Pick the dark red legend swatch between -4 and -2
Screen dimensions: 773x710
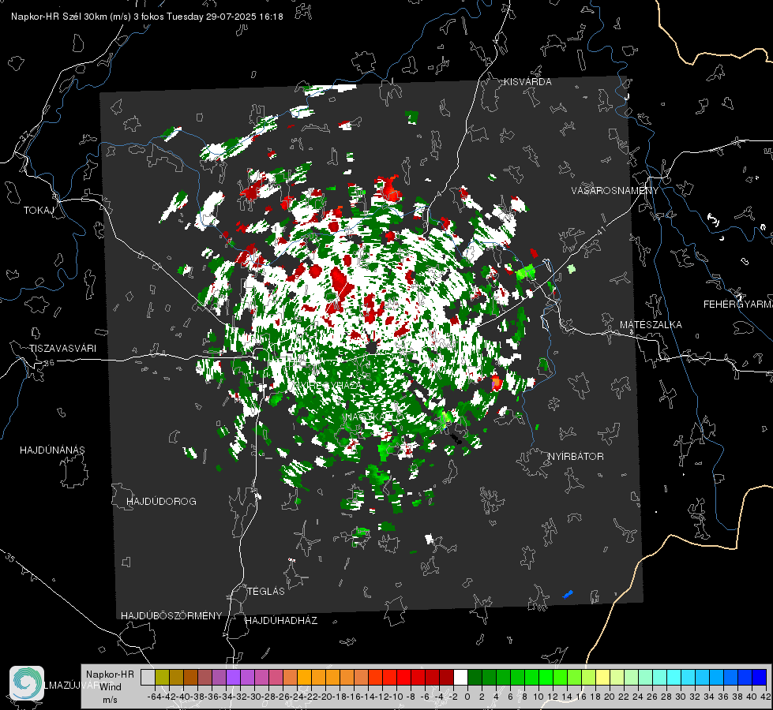pos(446,677)
